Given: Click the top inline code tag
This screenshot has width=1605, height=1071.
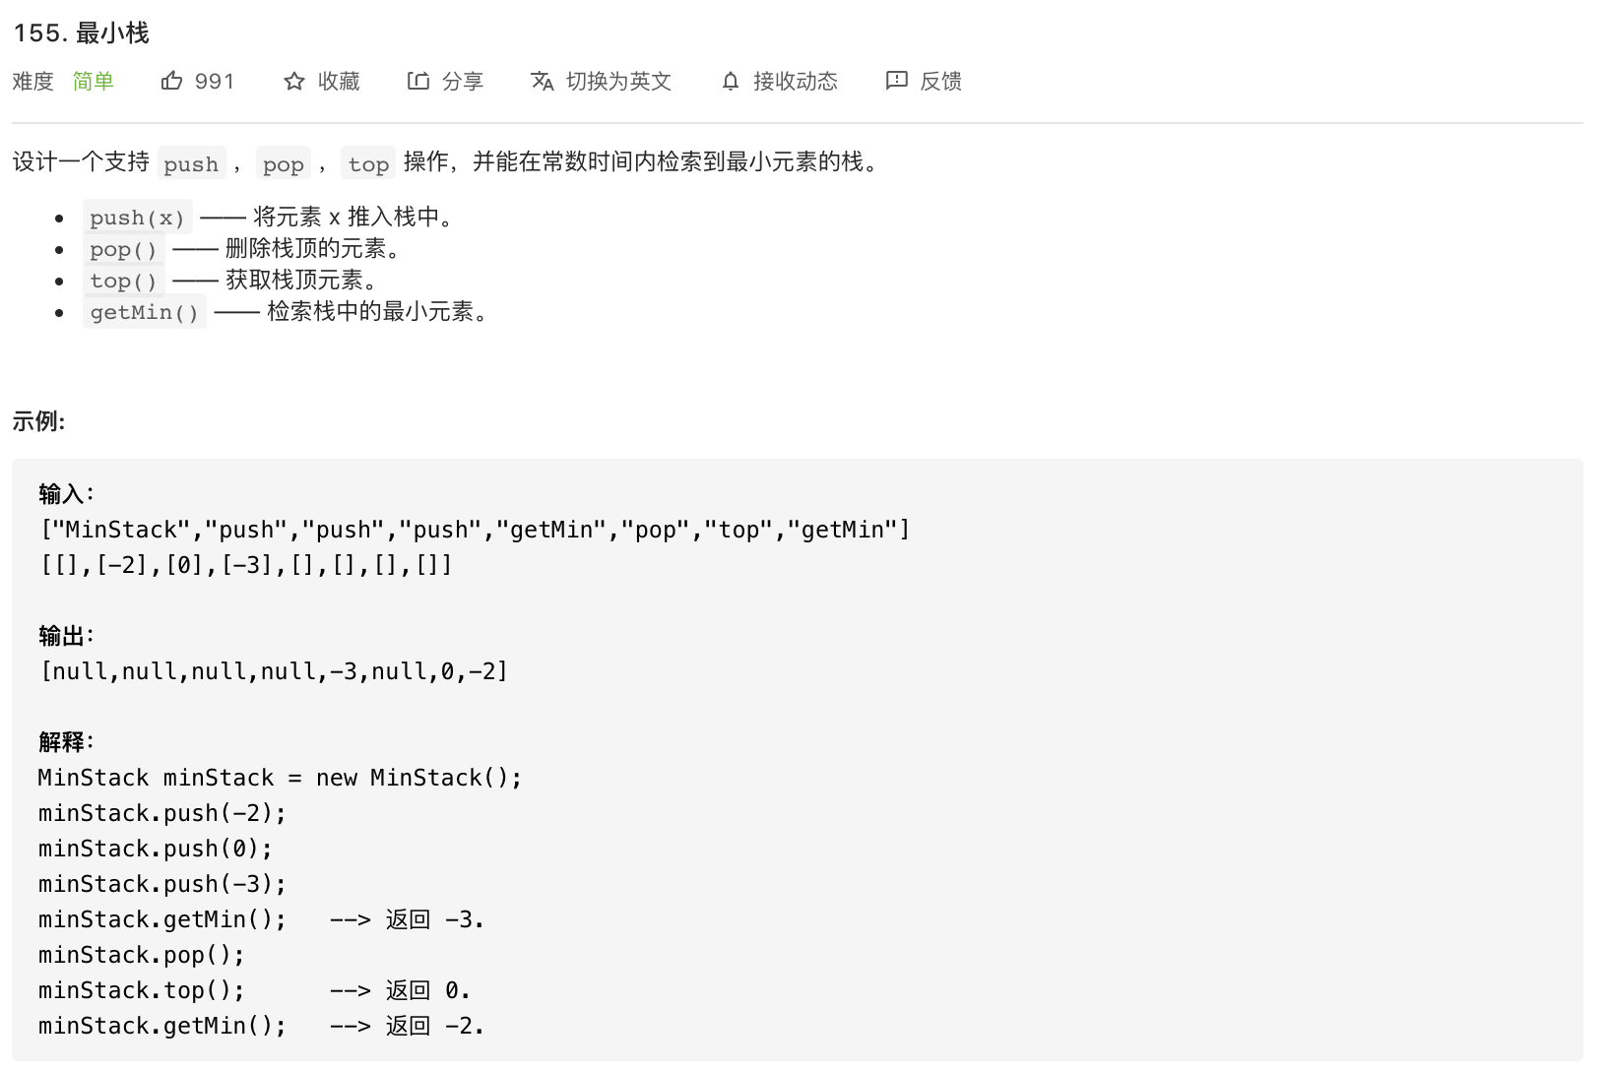Looking at the screenshot, I should (x=368, y=163).
